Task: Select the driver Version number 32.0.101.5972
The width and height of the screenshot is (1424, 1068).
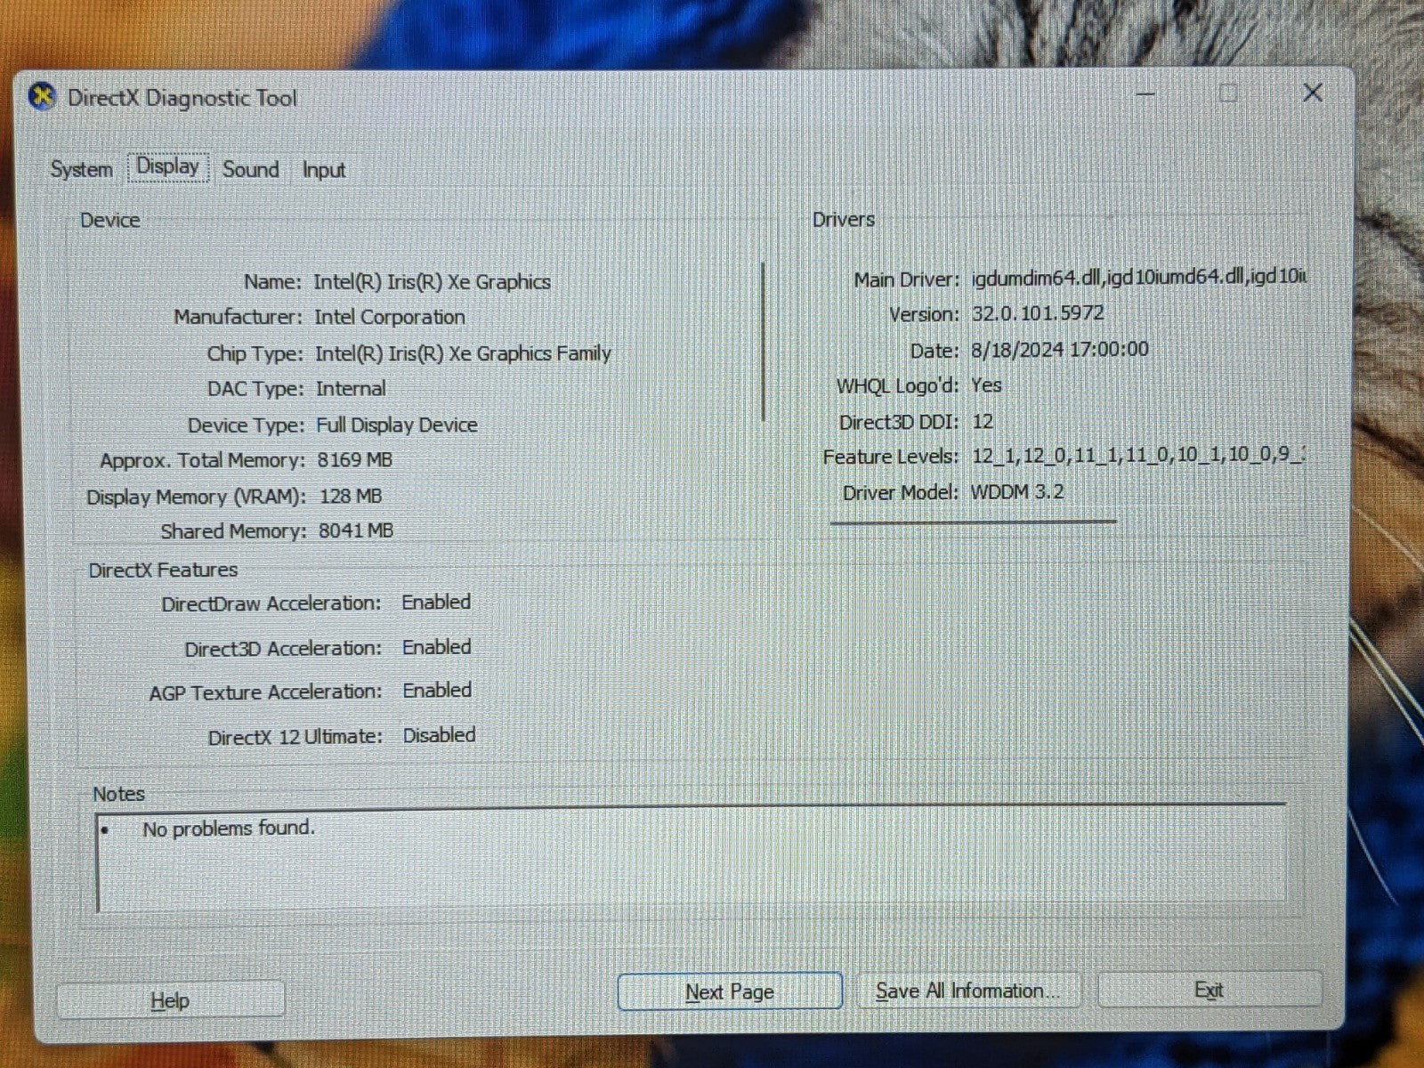Action: 1037,313
